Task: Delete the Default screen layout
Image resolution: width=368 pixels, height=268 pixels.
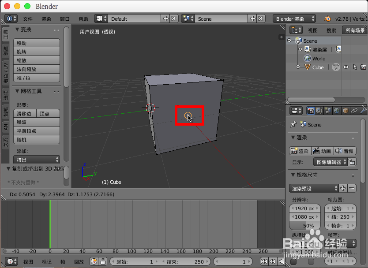Action: tap(174, 19)
